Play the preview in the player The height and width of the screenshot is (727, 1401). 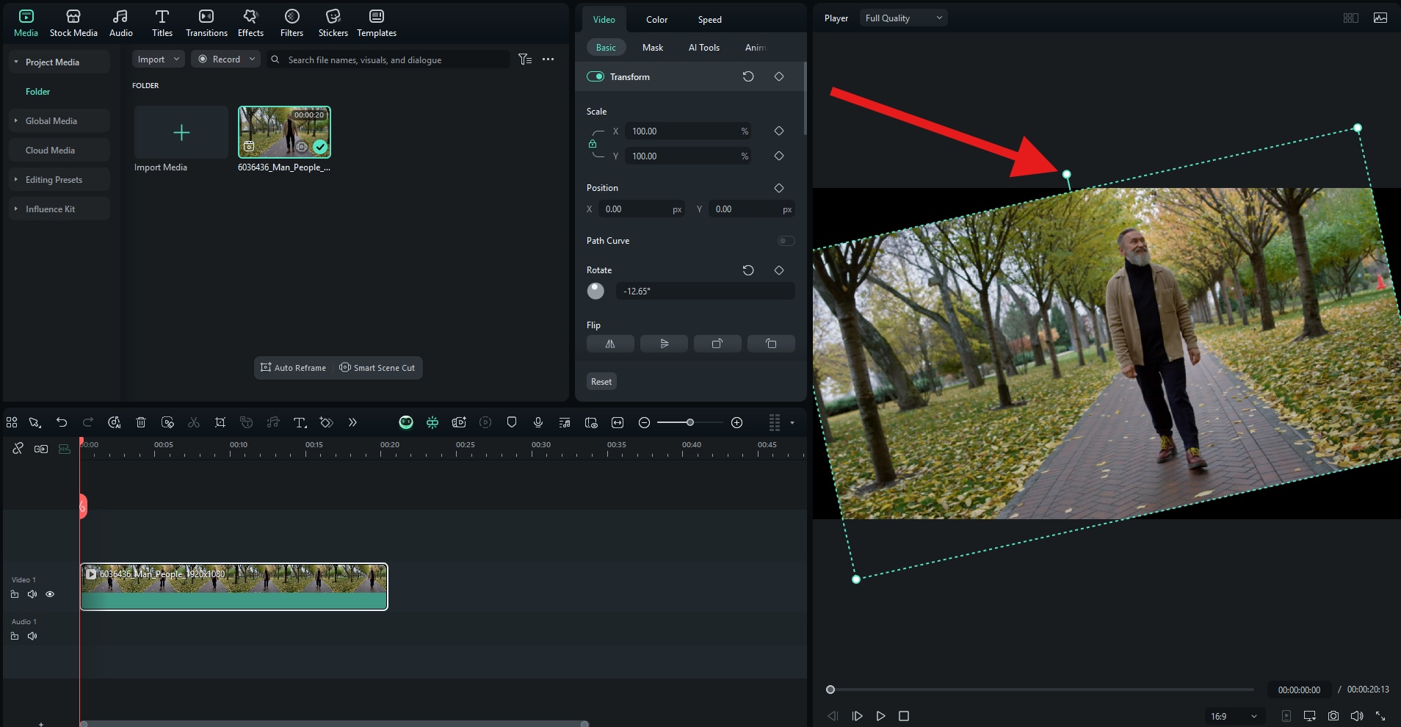[x=880, y=716]
